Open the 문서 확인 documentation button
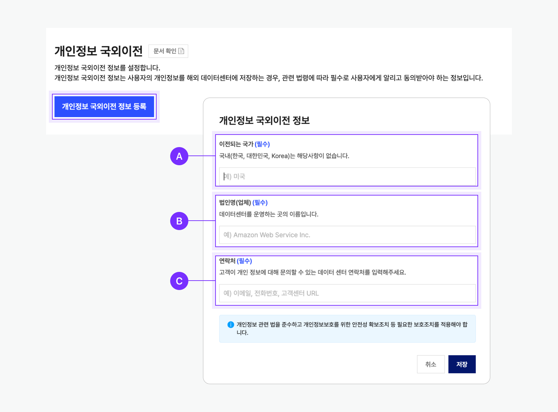Viewport: 558px width, 412px height. point(168,51)
